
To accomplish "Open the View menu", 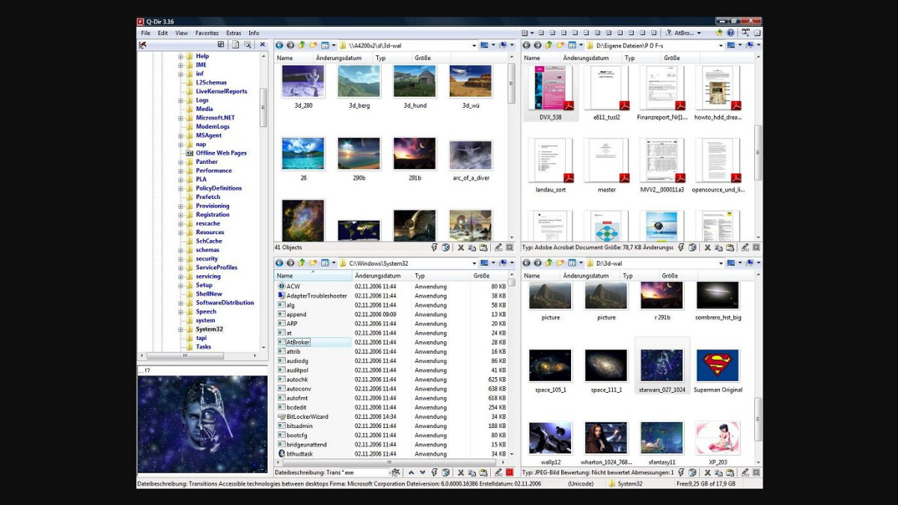I will pos(182,33).
